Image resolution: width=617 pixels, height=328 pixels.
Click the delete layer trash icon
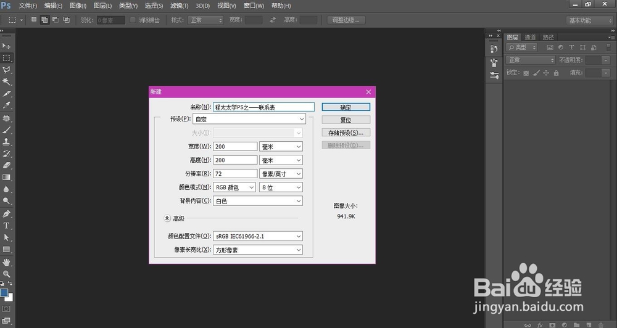click(x=601, y=325)
